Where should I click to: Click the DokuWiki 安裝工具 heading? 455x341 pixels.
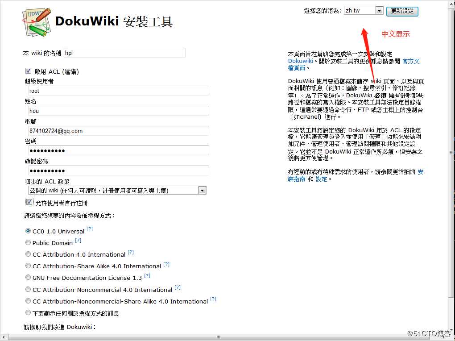[x=114, y=21]
